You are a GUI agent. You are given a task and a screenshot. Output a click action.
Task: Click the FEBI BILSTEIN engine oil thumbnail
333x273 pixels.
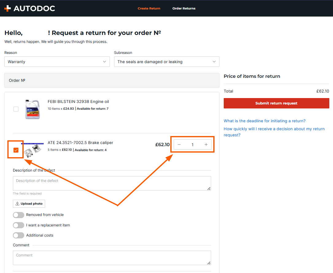[x=32, y=109]
